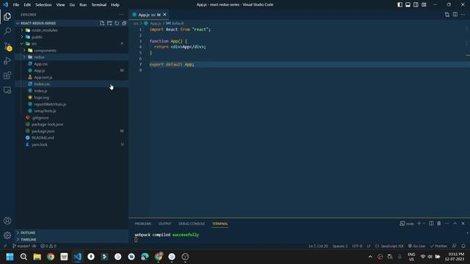Open Windows Start menu

(x=10, y=257)
